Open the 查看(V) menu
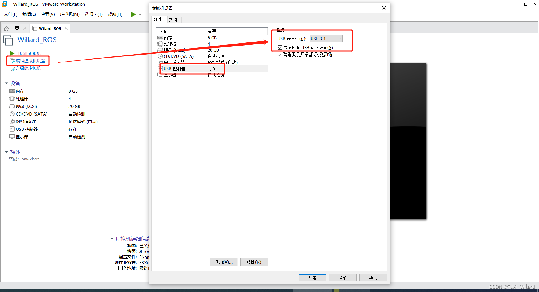The image size is (539, 292). [48, 14]
